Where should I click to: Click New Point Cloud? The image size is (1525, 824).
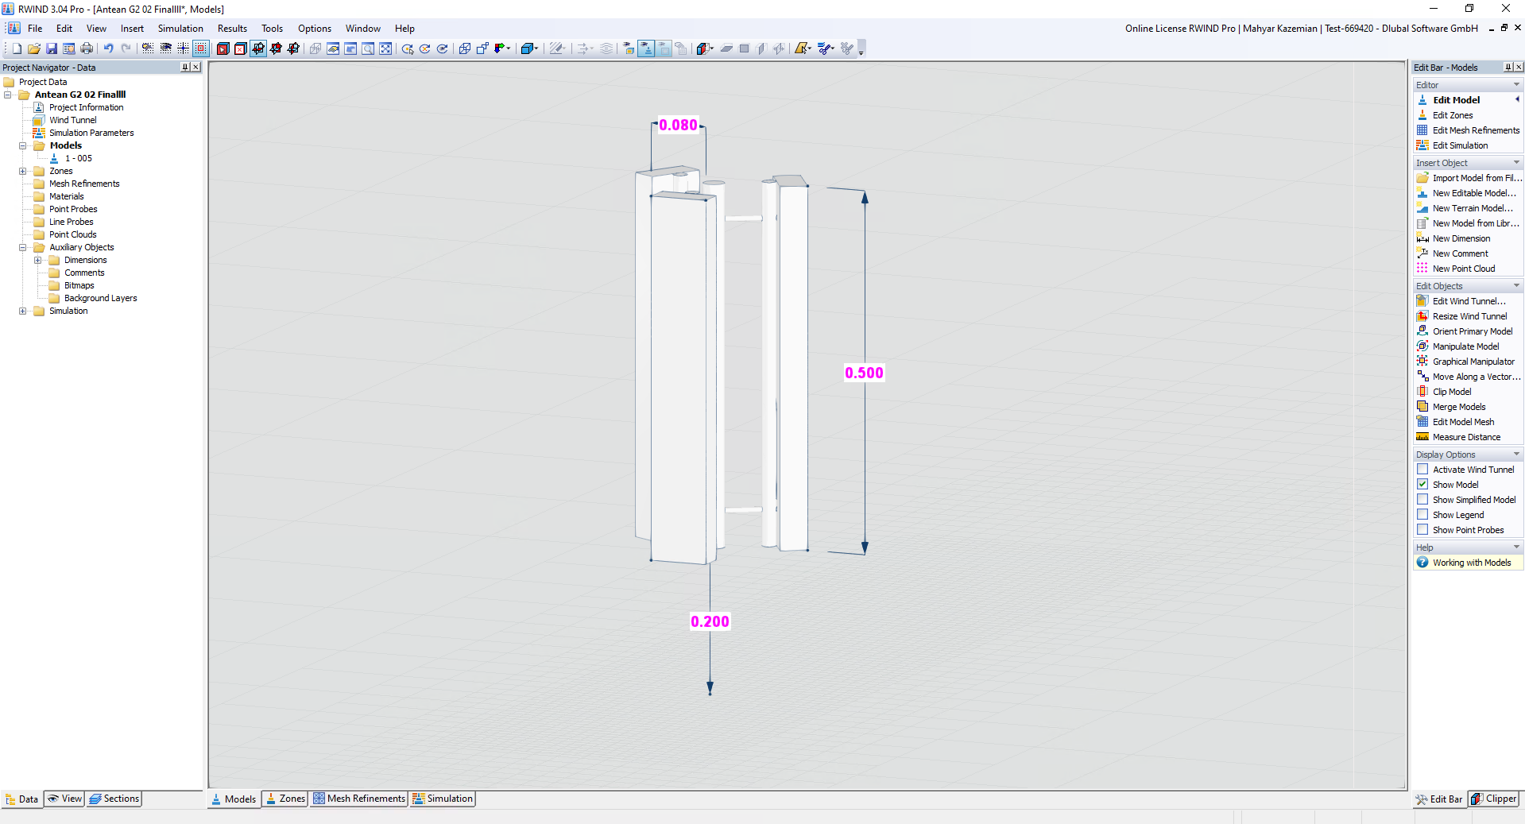tap(1463, 269)
